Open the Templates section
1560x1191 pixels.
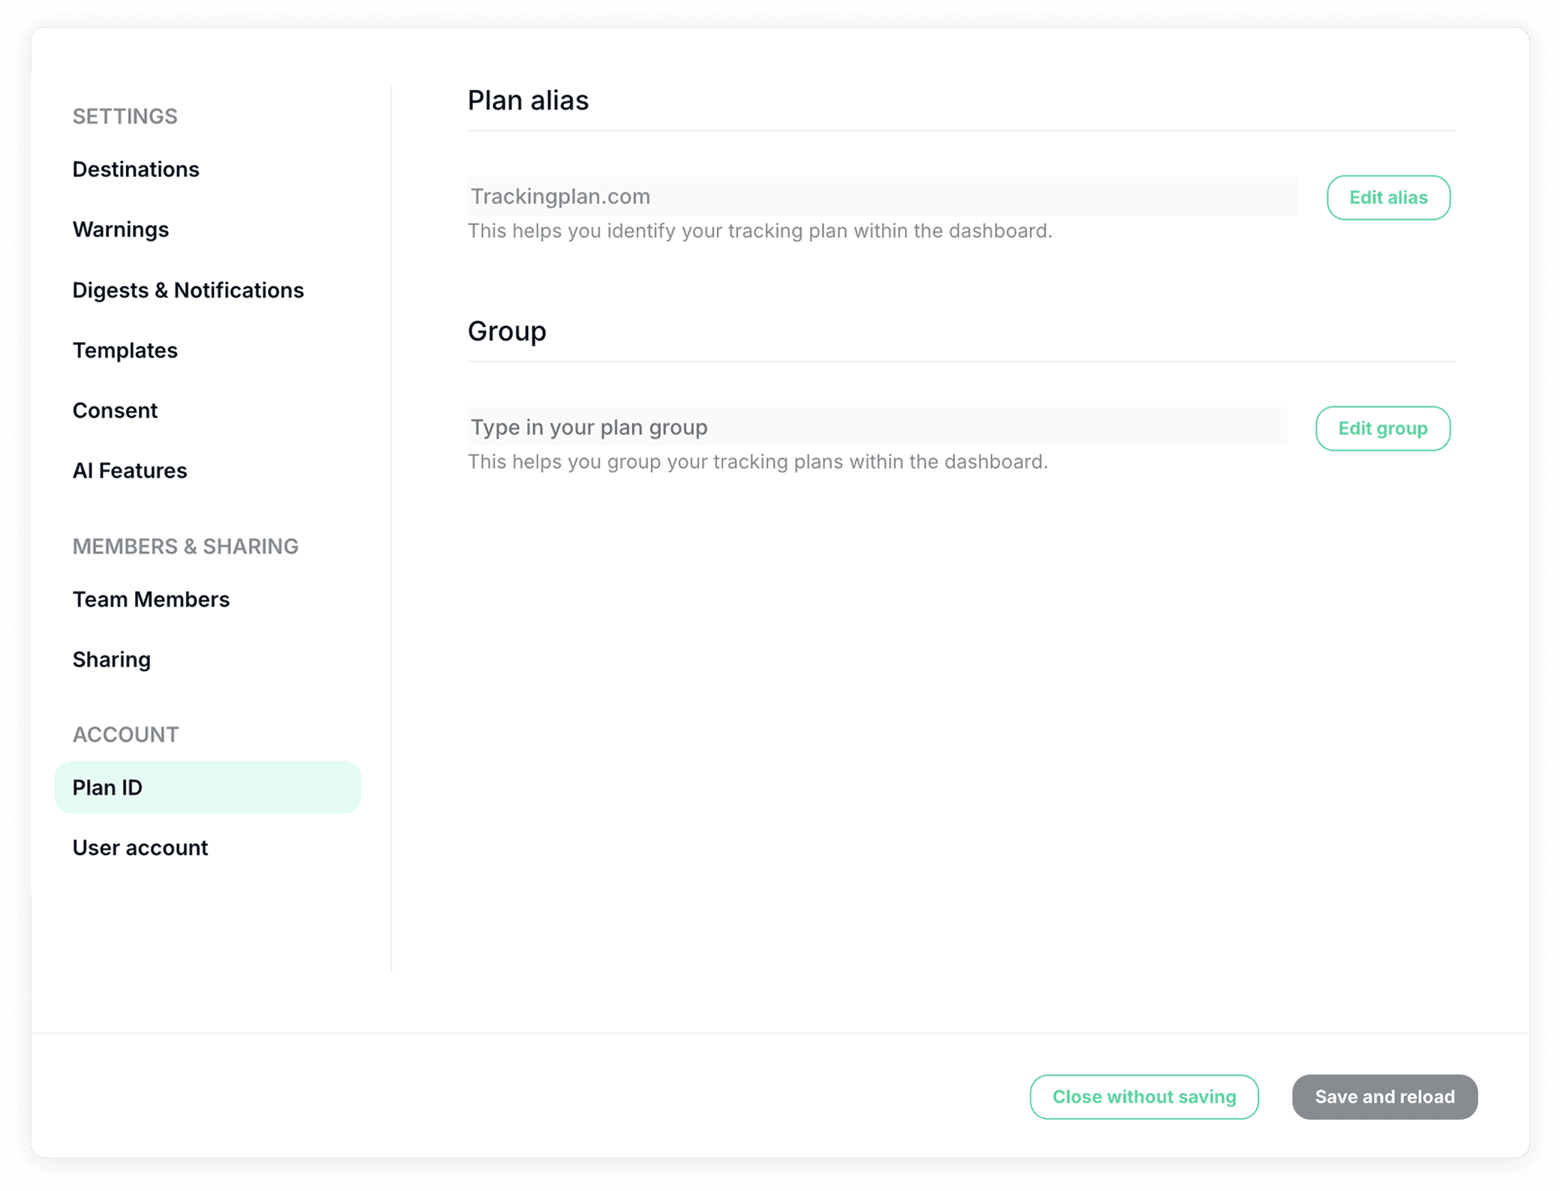[125, 350]
